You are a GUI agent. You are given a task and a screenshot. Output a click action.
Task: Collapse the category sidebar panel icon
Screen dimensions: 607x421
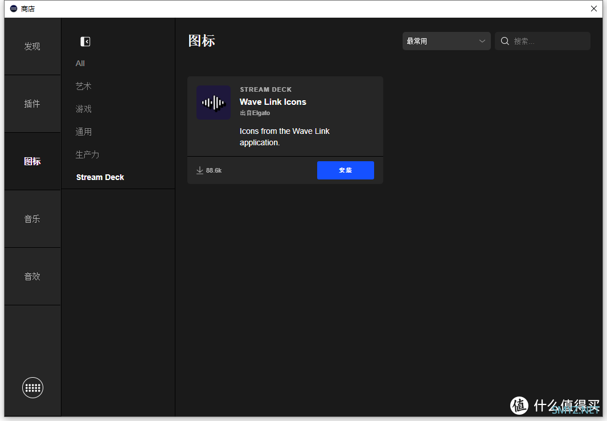[x=85, y=42]
